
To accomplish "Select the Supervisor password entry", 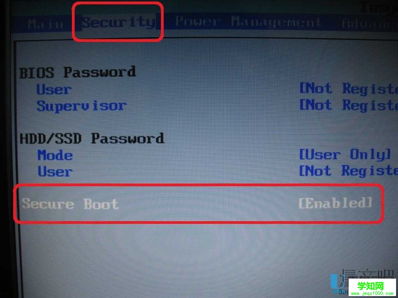I will (x=82, y=106).
